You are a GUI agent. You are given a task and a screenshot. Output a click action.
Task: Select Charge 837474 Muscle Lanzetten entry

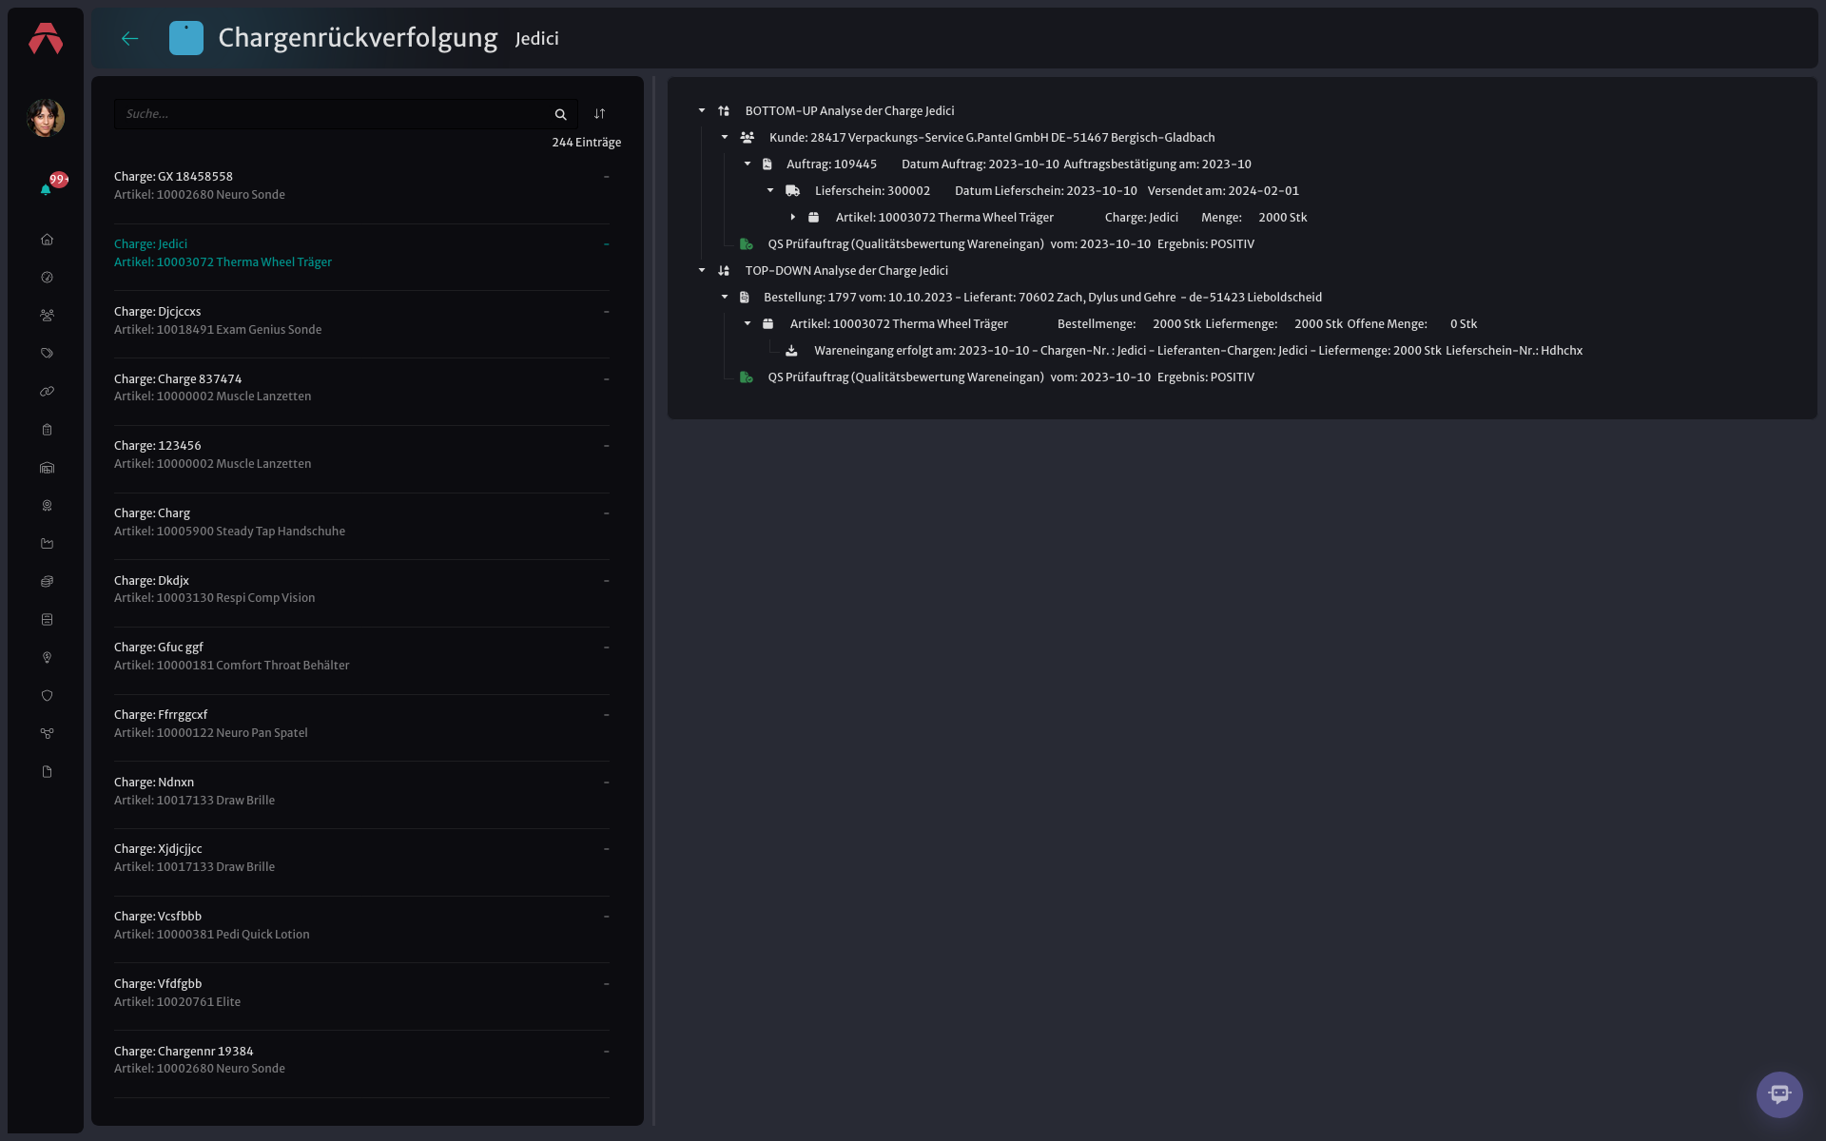pyautogui.click(x=361, y=387)
